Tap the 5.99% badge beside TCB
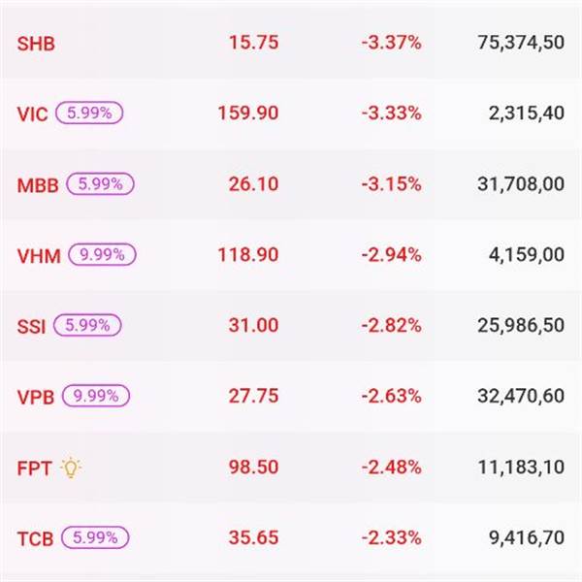The width and height of the screenshot is (582, 582). coord(95,537)
